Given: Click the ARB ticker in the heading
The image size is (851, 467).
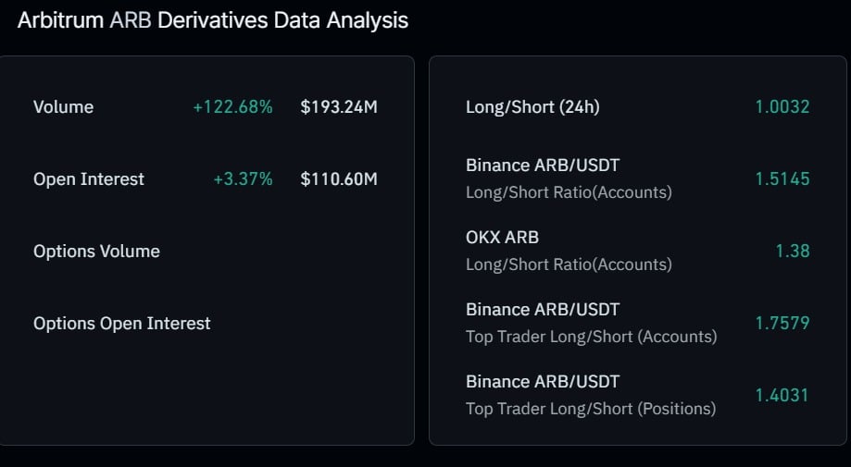Looking at the screenshot, I should (x=131, y=20).
